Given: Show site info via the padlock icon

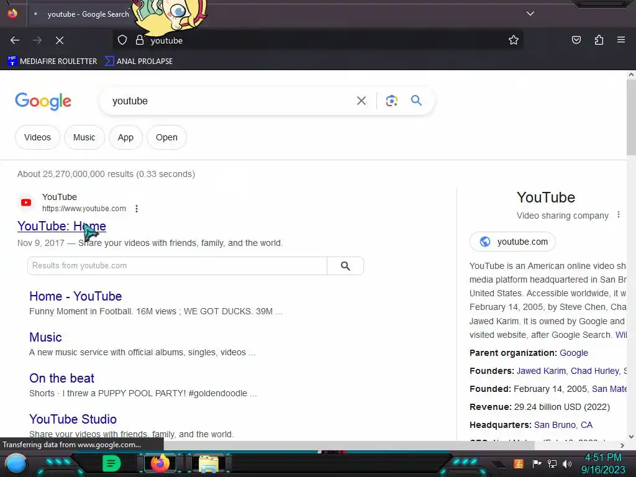Looking at the screenshot, I should pyautogui.click(x=140, y=40).
